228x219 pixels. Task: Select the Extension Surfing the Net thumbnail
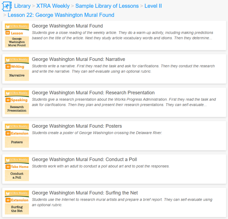(x=17, y=202)
